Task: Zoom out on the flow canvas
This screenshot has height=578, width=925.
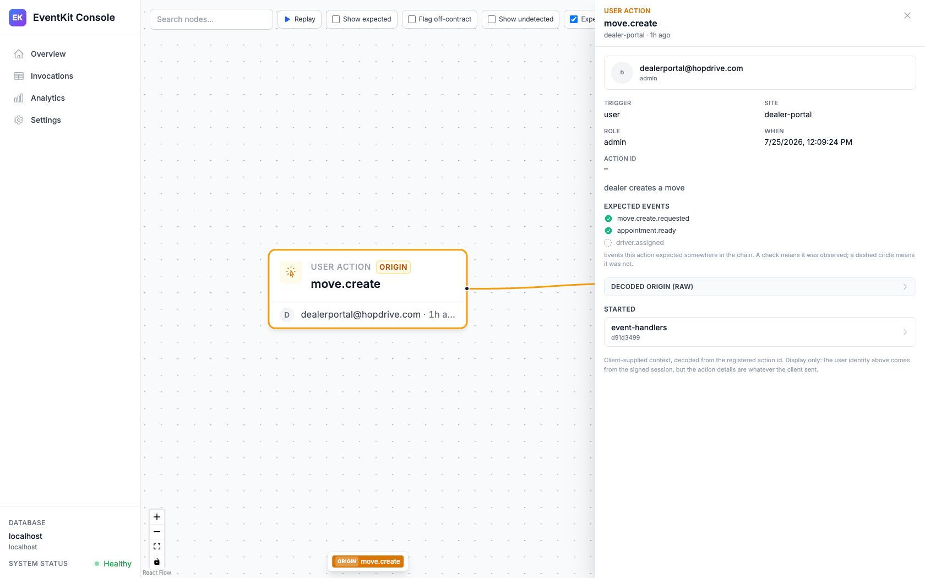Action: pos(157,532)
